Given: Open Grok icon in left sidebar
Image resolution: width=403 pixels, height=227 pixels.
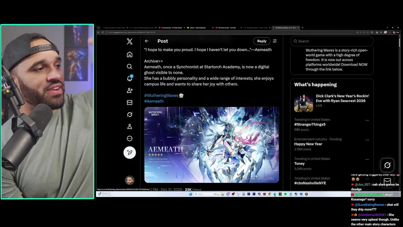Looking at the screenshot, I should [129, 114].
